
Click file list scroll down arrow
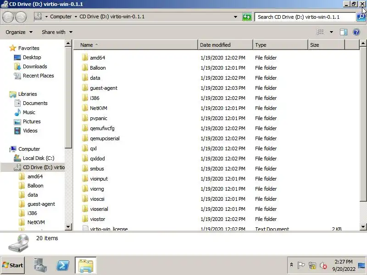coord(363,226)
